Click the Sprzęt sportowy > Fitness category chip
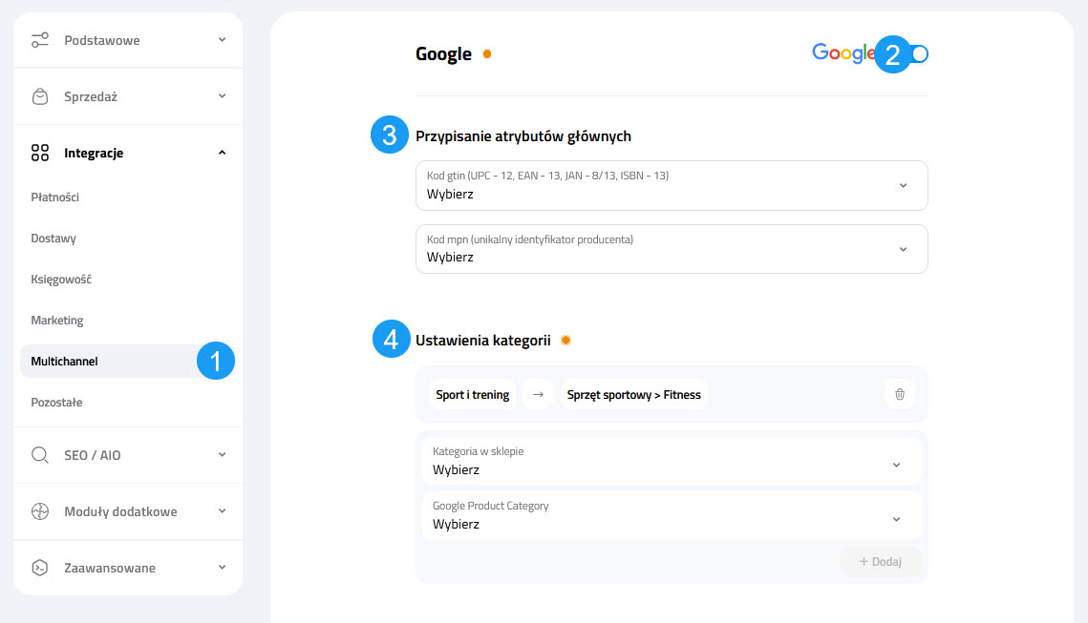The height and width of the screenshot is (623, 1088). 633,393
